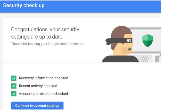Click the burglar's dark shirt
The image size is (171, 110).
click(x=120, y=59)
